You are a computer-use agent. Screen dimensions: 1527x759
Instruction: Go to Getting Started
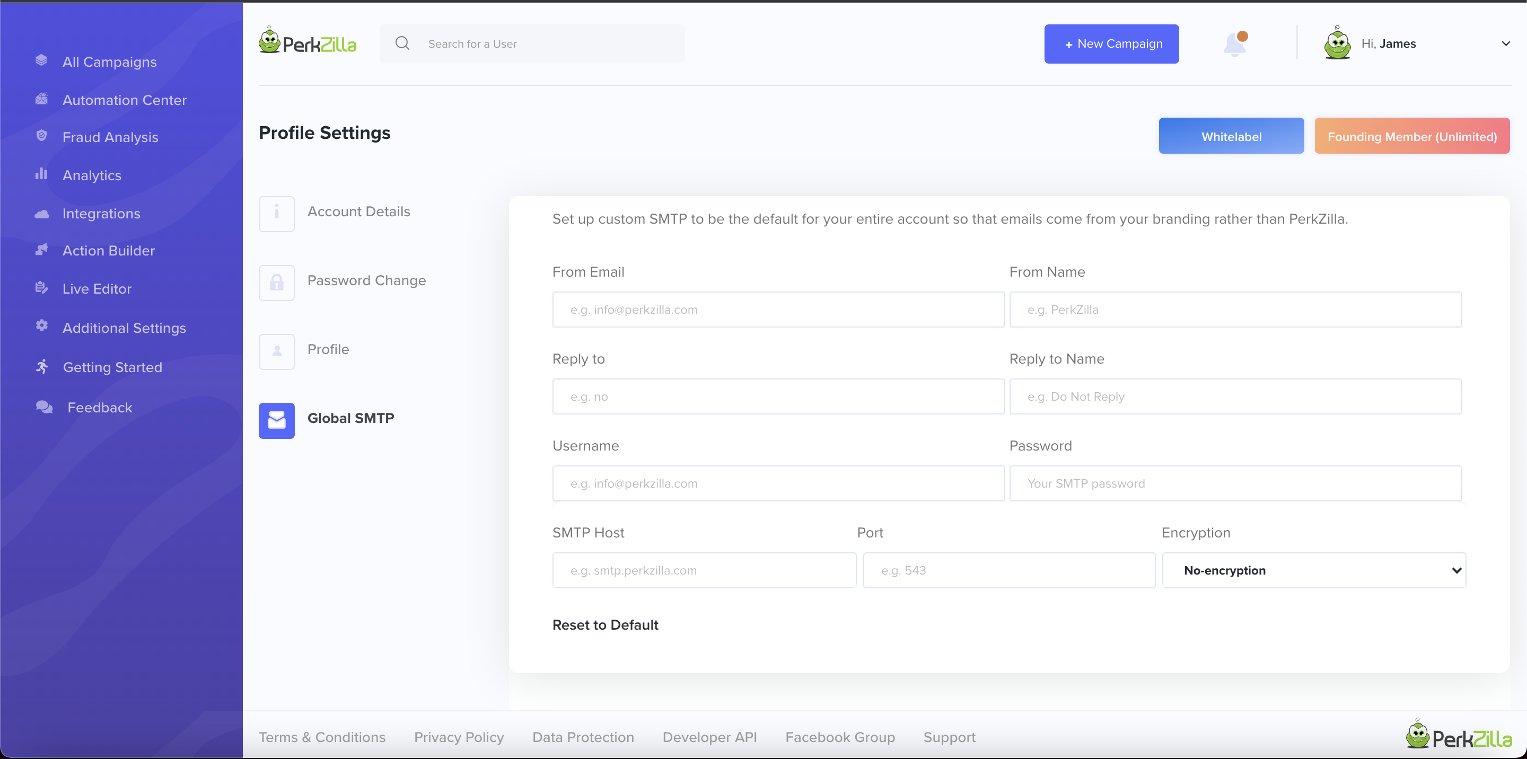[x=112, y=367]
